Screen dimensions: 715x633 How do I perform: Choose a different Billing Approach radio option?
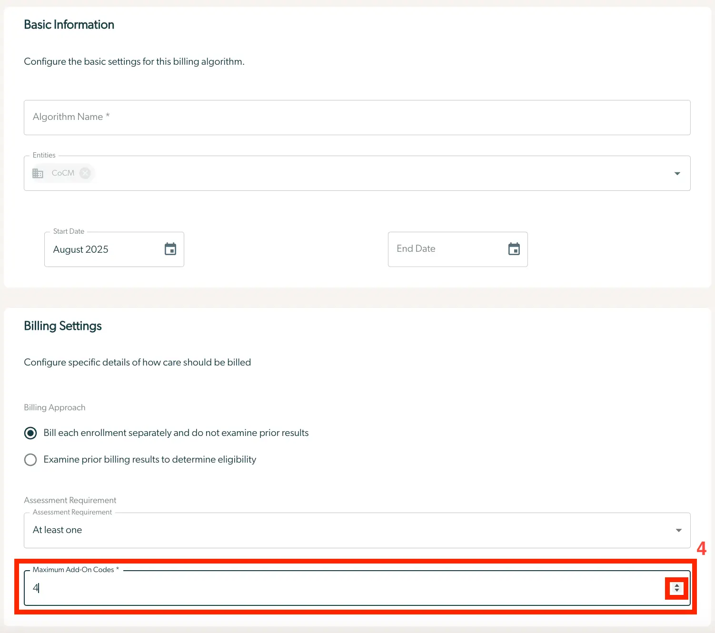pyautogui.click(x=30, y=459)
